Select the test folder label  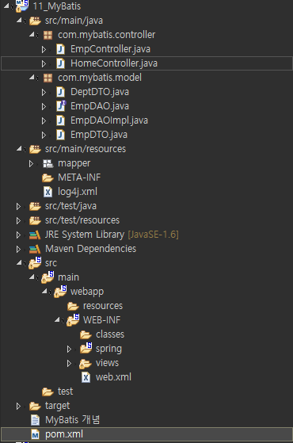(65, 391)
